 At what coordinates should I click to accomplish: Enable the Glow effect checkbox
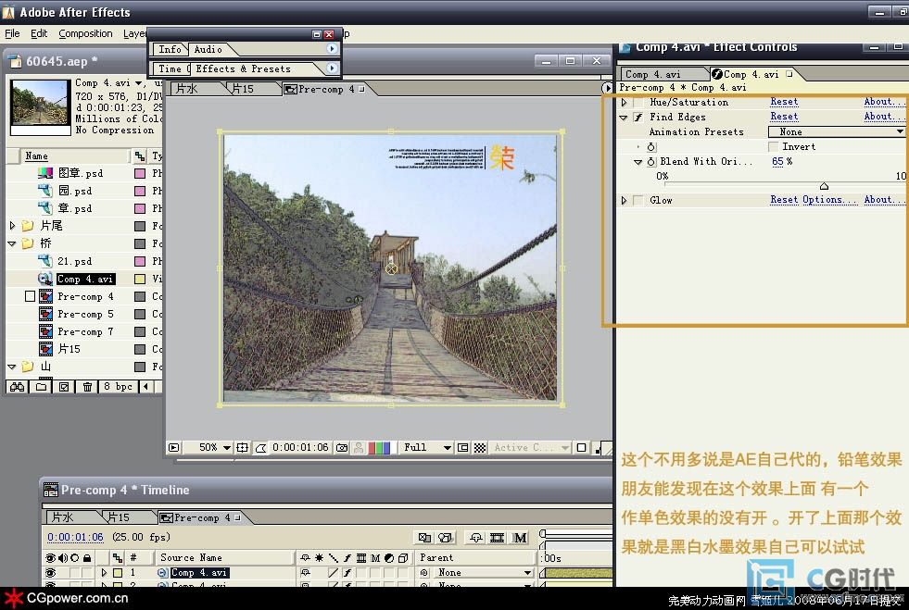pyautogui.click(x=638, y=200)
